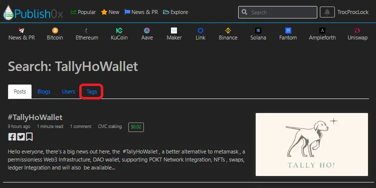376x188 pixels.
Task: Click the Binance logo icon
Action: (228, 30)
